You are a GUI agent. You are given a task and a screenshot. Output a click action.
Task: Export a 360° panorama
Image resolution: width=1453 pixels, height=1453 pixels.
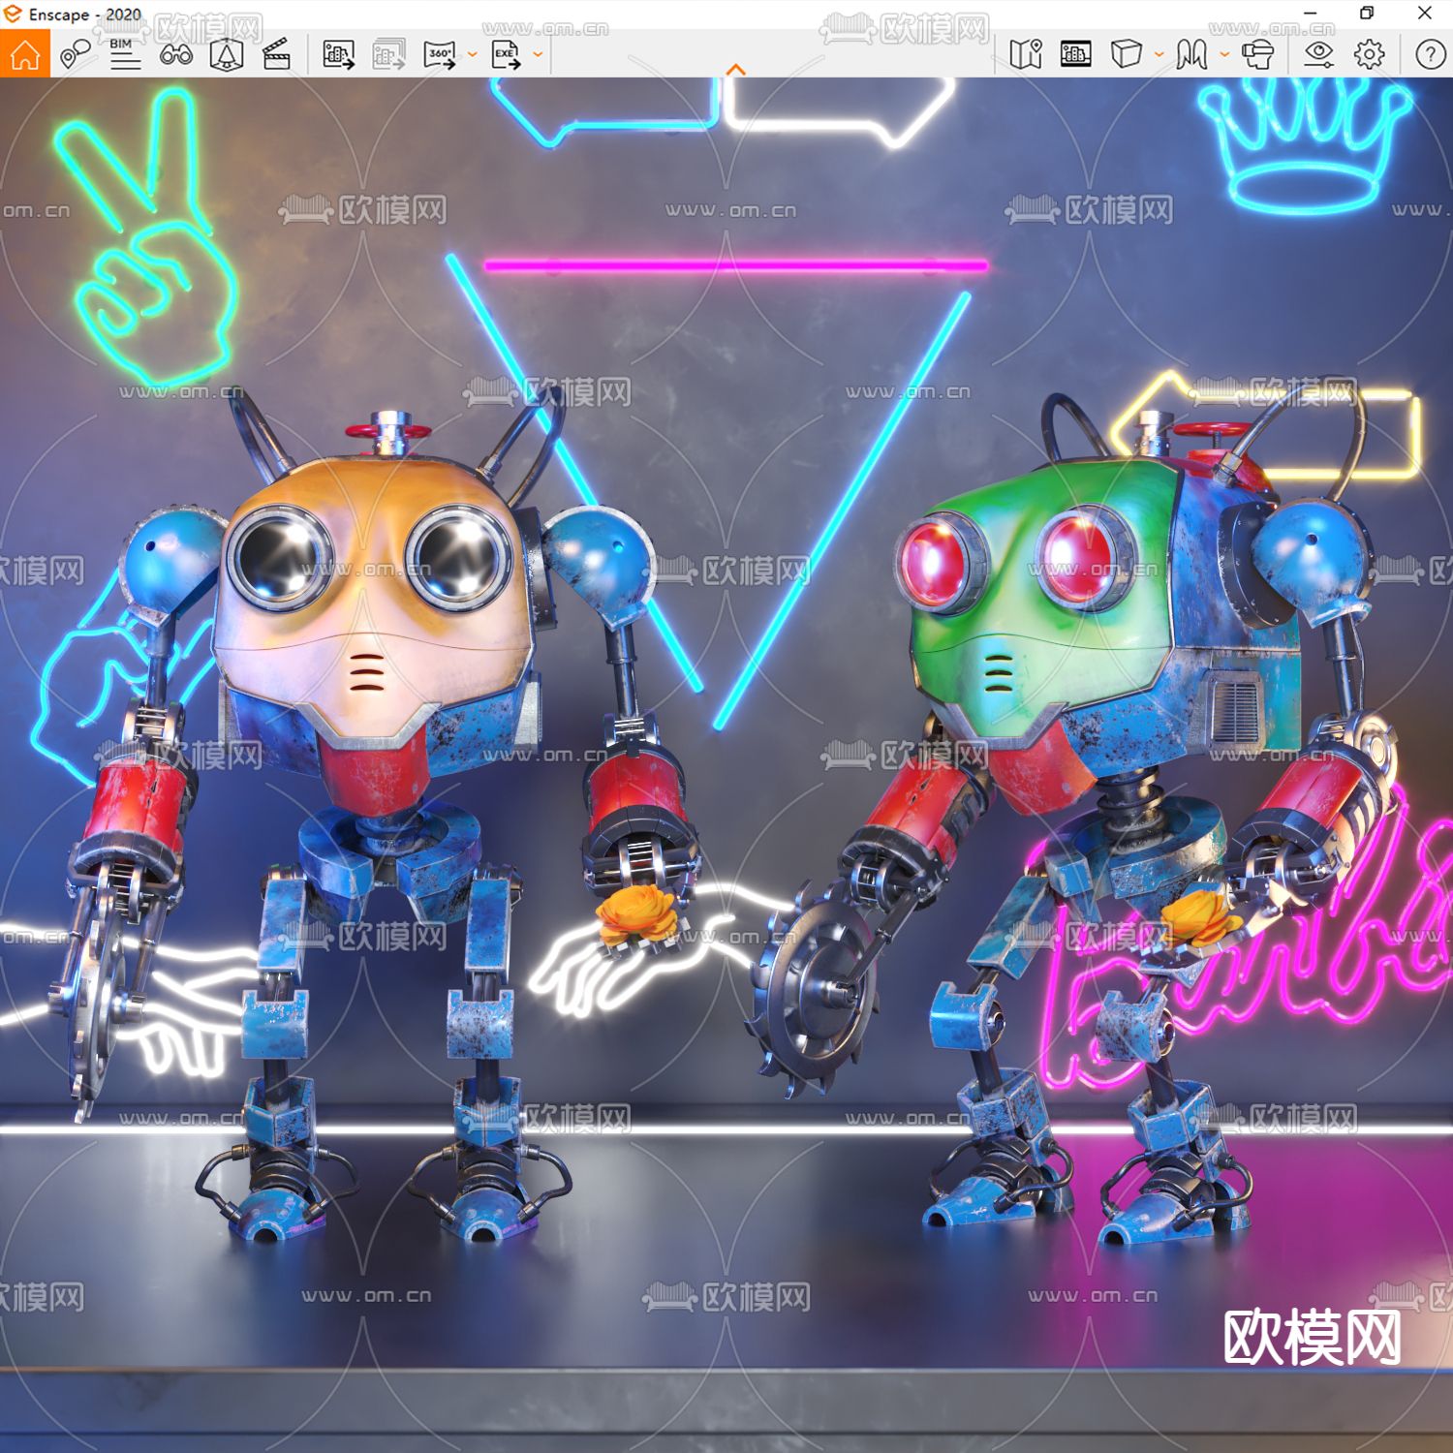click(441, 56)
